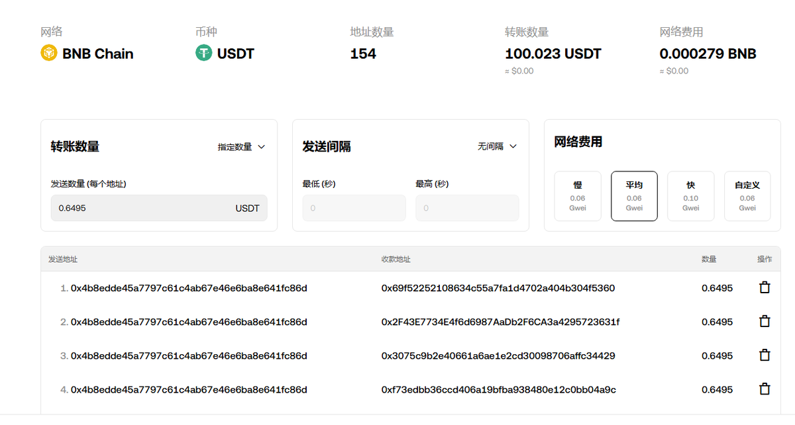Select the 自定义 custom fee option
795x425 pixels.
747,196
